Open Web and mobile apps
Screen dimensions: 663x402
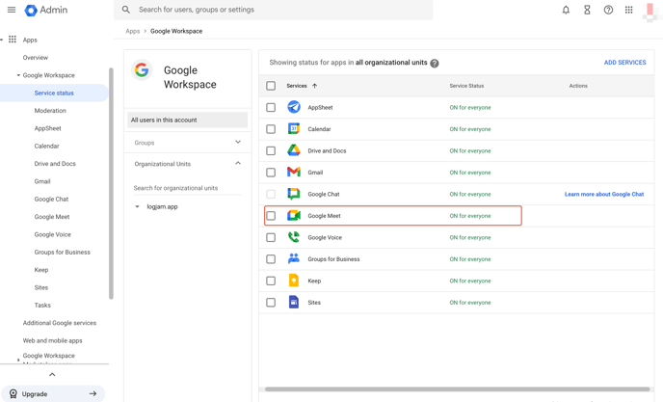click(x=52, y=340)
